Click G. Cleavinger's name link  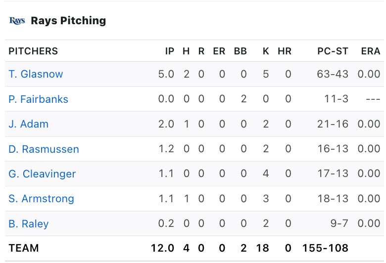(42, 174)
